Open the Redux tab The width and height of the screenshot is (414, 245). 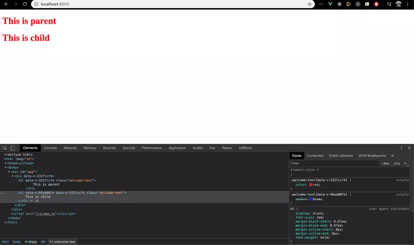click(x=227, y=148)
